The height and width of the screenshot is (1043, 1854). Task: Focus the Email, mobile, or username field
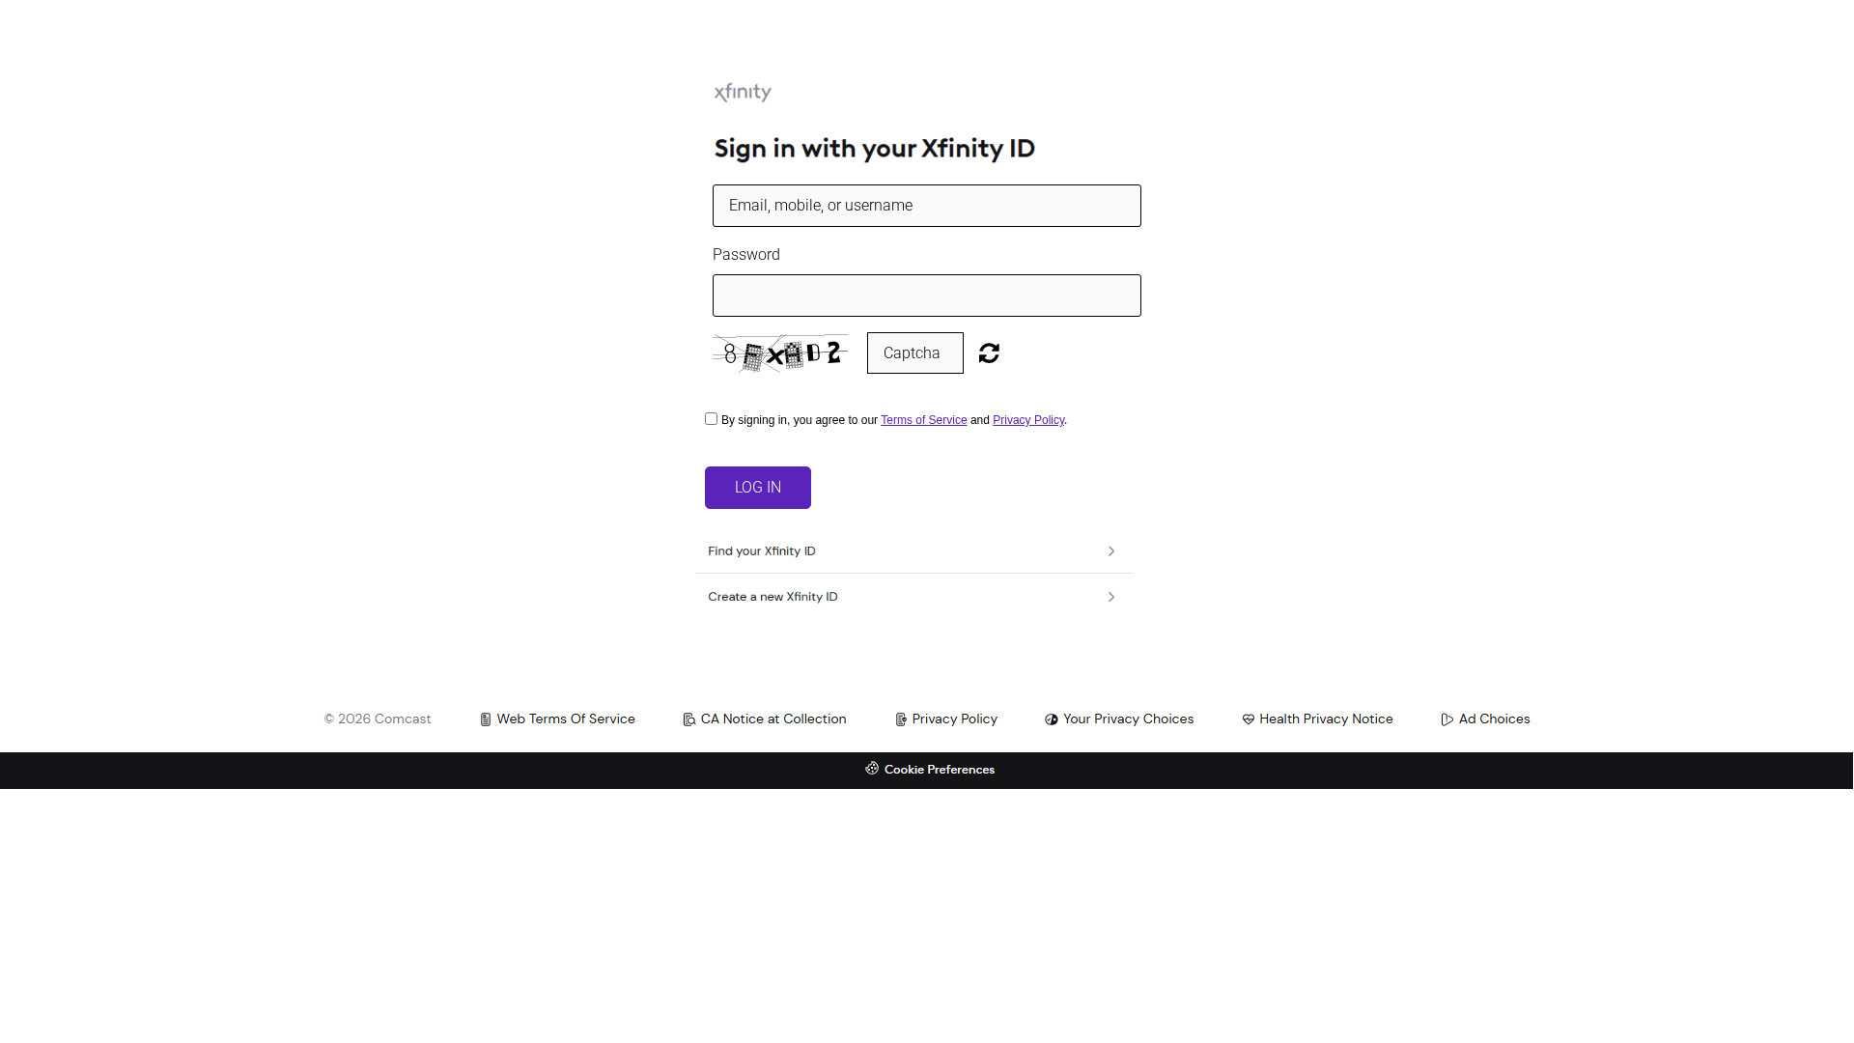click(x=927, y=206)
